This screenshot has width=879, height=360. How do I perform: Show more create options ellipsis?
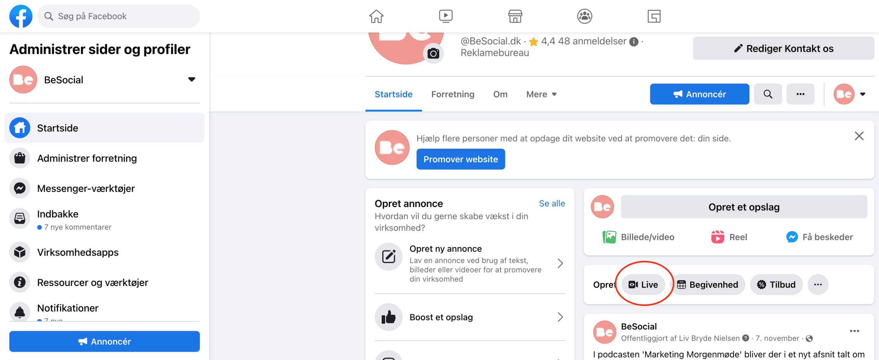[x=818, y=284]
